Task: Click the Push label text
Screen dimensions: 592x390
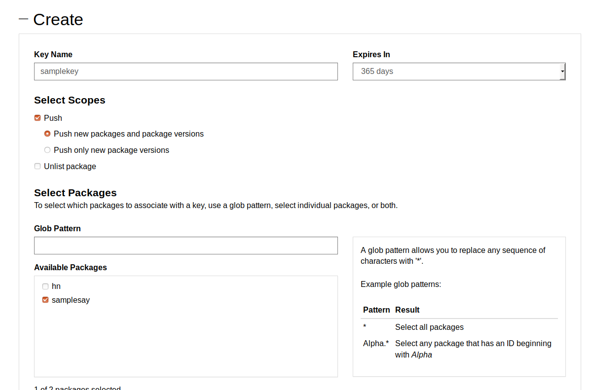Action: 53,118
